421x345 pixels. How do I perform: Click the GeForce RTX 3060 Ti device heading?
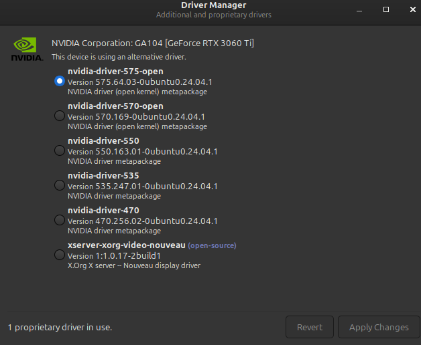click(x=153, y=43)
